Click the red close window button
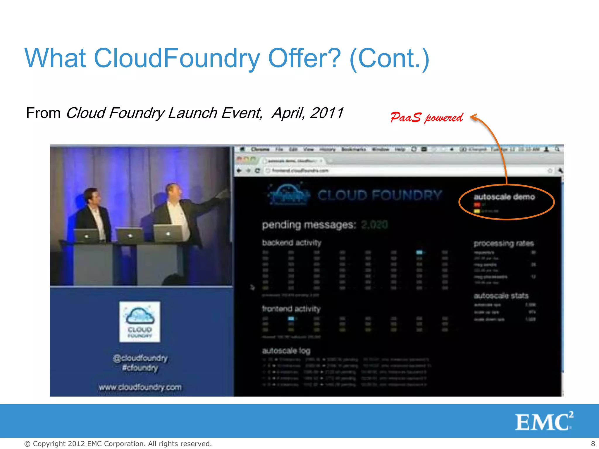 (239, 159)
